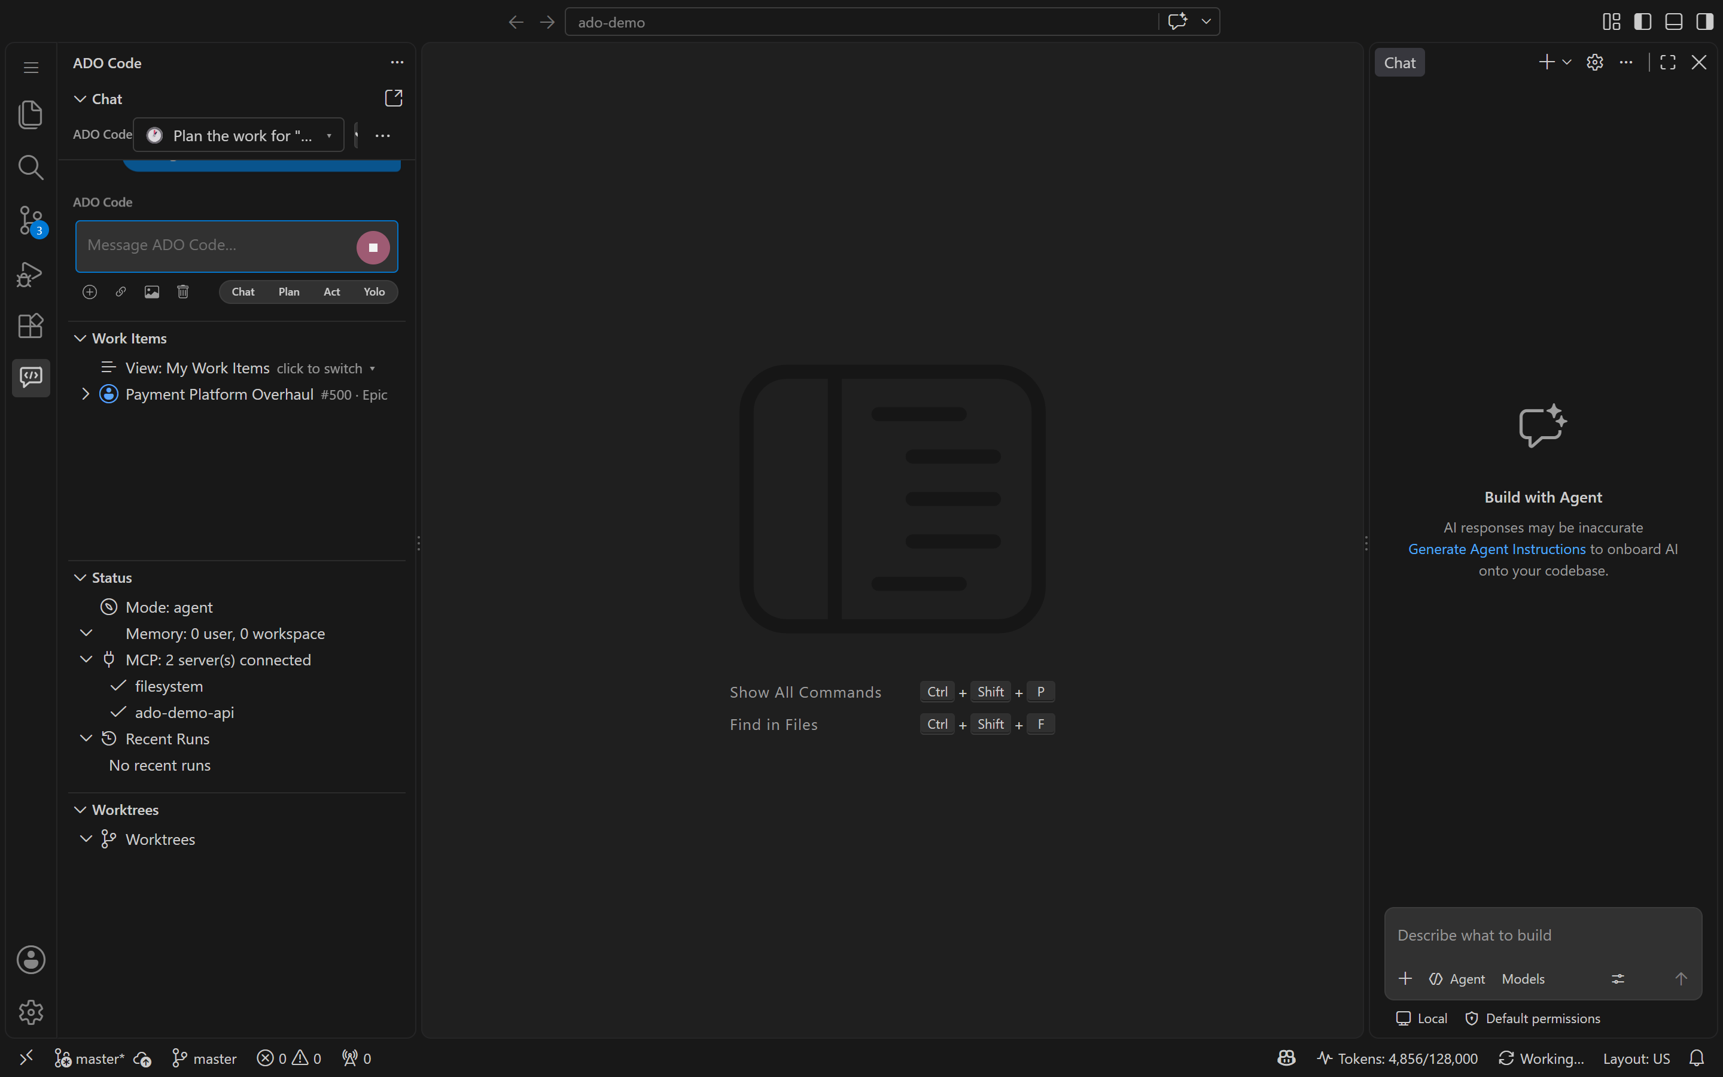Open Chat panel more actions menu
The height and width of the screenshot is (1077, 1723).
click(1626, 63)
